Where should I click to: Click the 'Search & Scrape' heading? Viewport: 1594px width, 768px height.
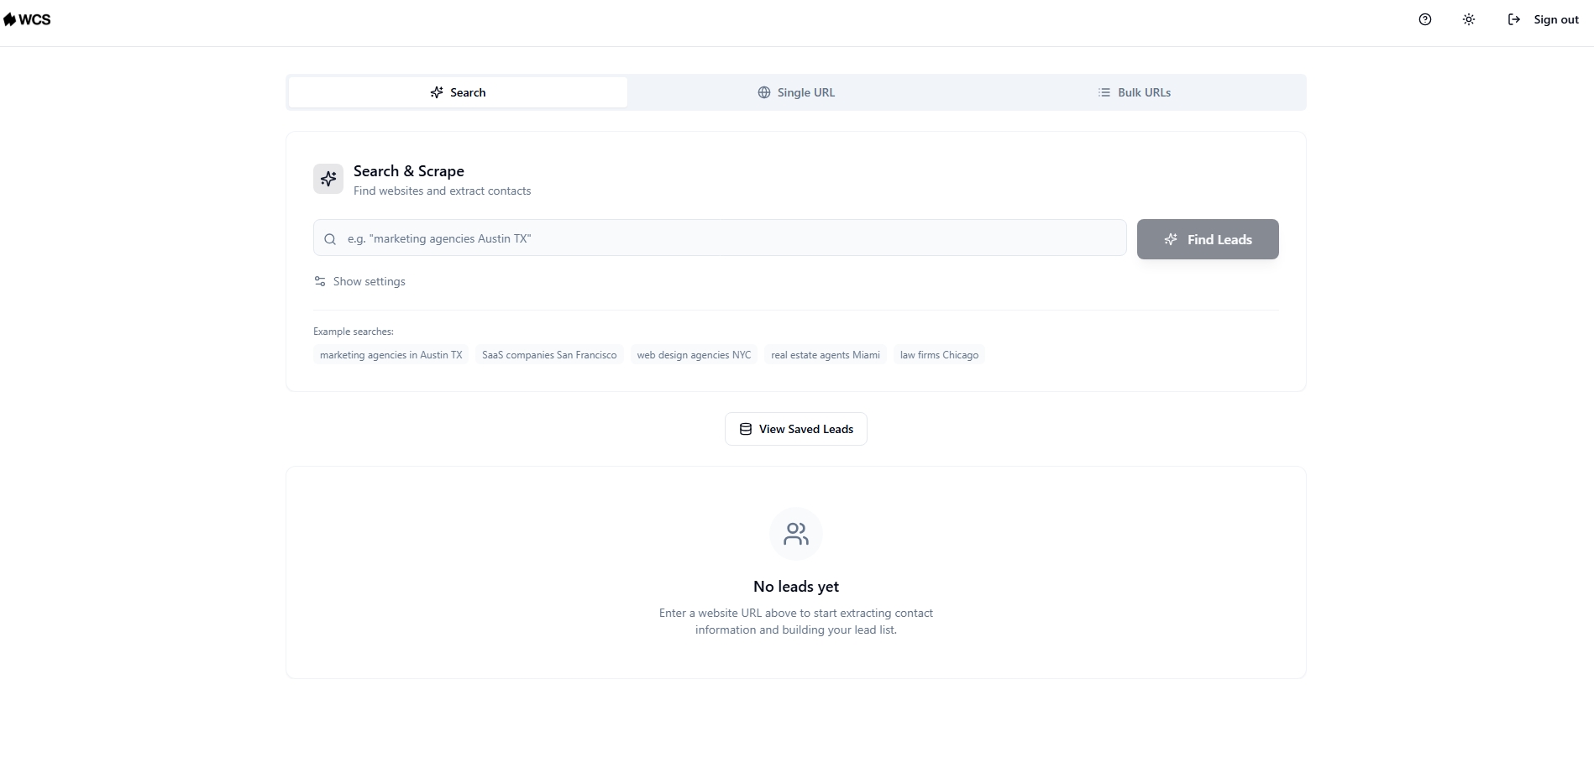coord(409,171)
